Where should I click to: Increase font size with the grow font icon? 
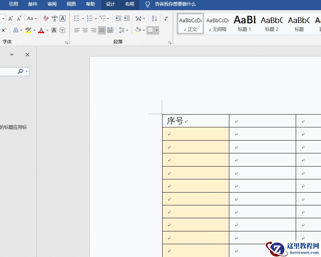[11, 18]
